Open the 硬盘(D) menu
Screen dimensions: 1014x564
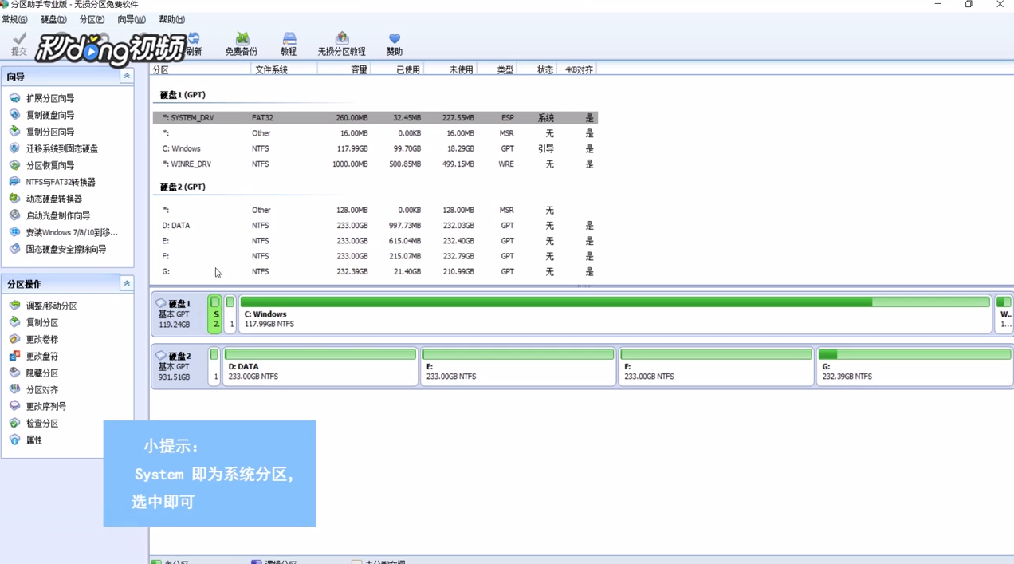click(53, 19)
